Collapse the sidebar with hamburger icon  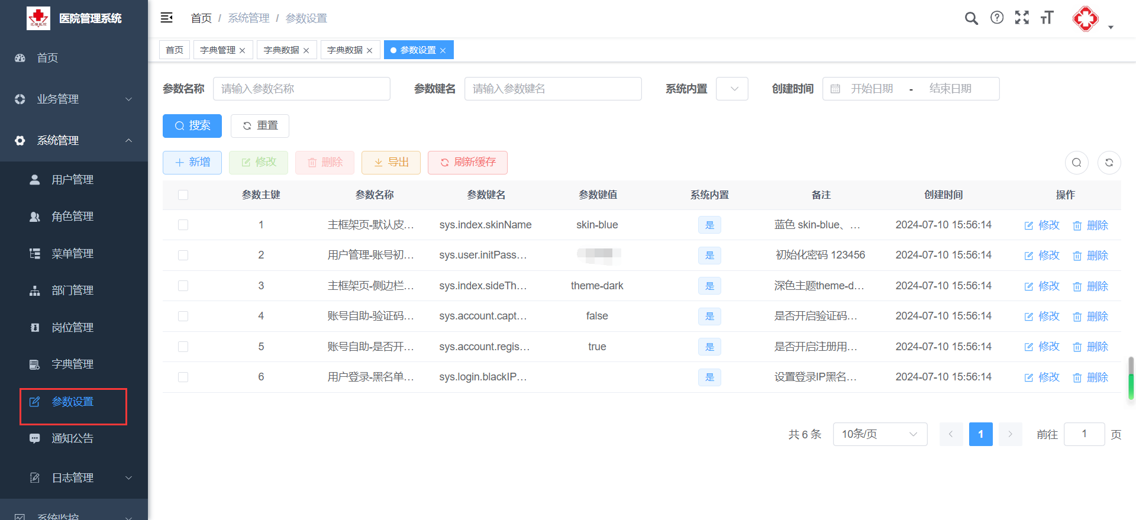point(167,18)
